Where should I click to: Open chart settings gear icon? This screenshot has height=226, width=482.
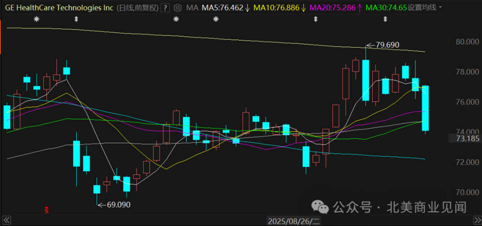tap(177, 7)
